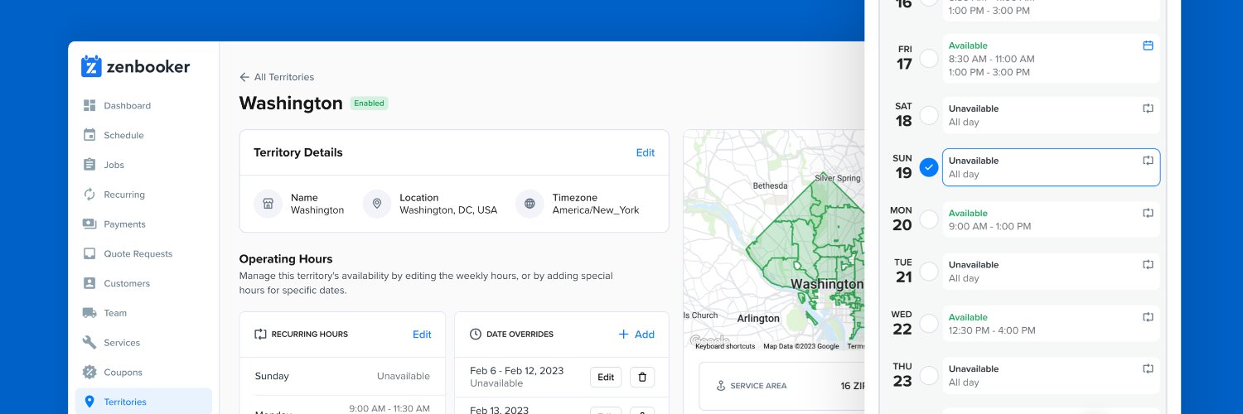
Task: Click the Payments icon in sidebar
Action: point(89,224)
